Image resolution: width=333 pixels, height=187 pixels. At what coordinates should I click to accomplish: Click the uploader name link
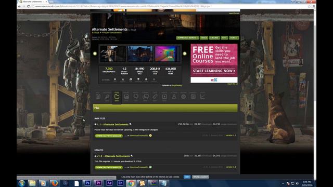point(176,85)
